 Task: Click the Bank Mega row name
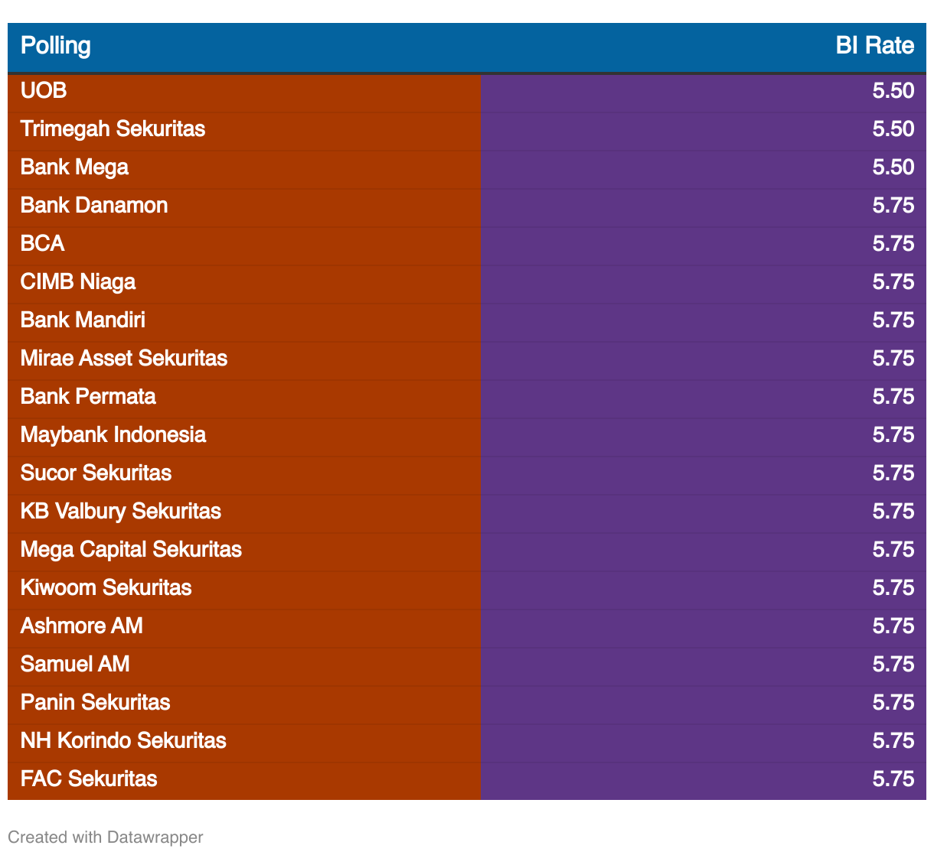[x=74, y=167]
